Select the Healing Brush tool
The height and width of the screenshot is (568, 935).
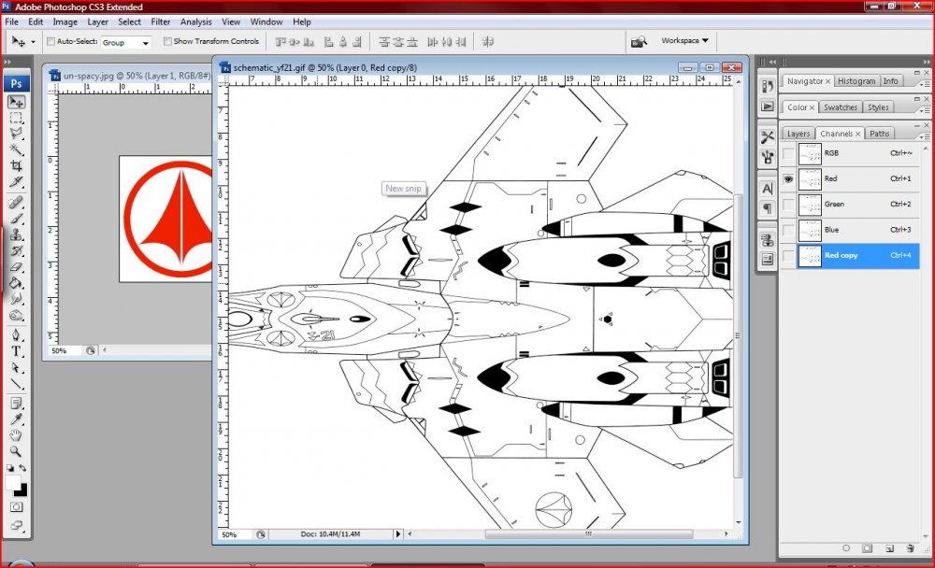(x=16, y=202)
